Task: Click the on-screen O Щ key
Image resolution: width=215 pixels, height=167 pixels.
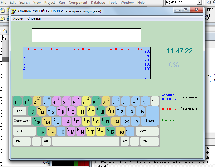Action: click(111, 111)
